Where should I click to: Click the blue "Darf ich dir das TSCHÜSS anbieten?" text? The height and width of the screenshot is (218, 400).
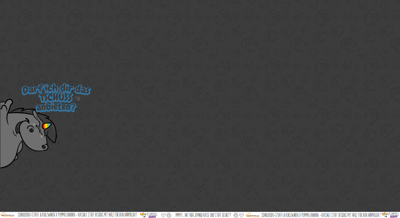56,98
